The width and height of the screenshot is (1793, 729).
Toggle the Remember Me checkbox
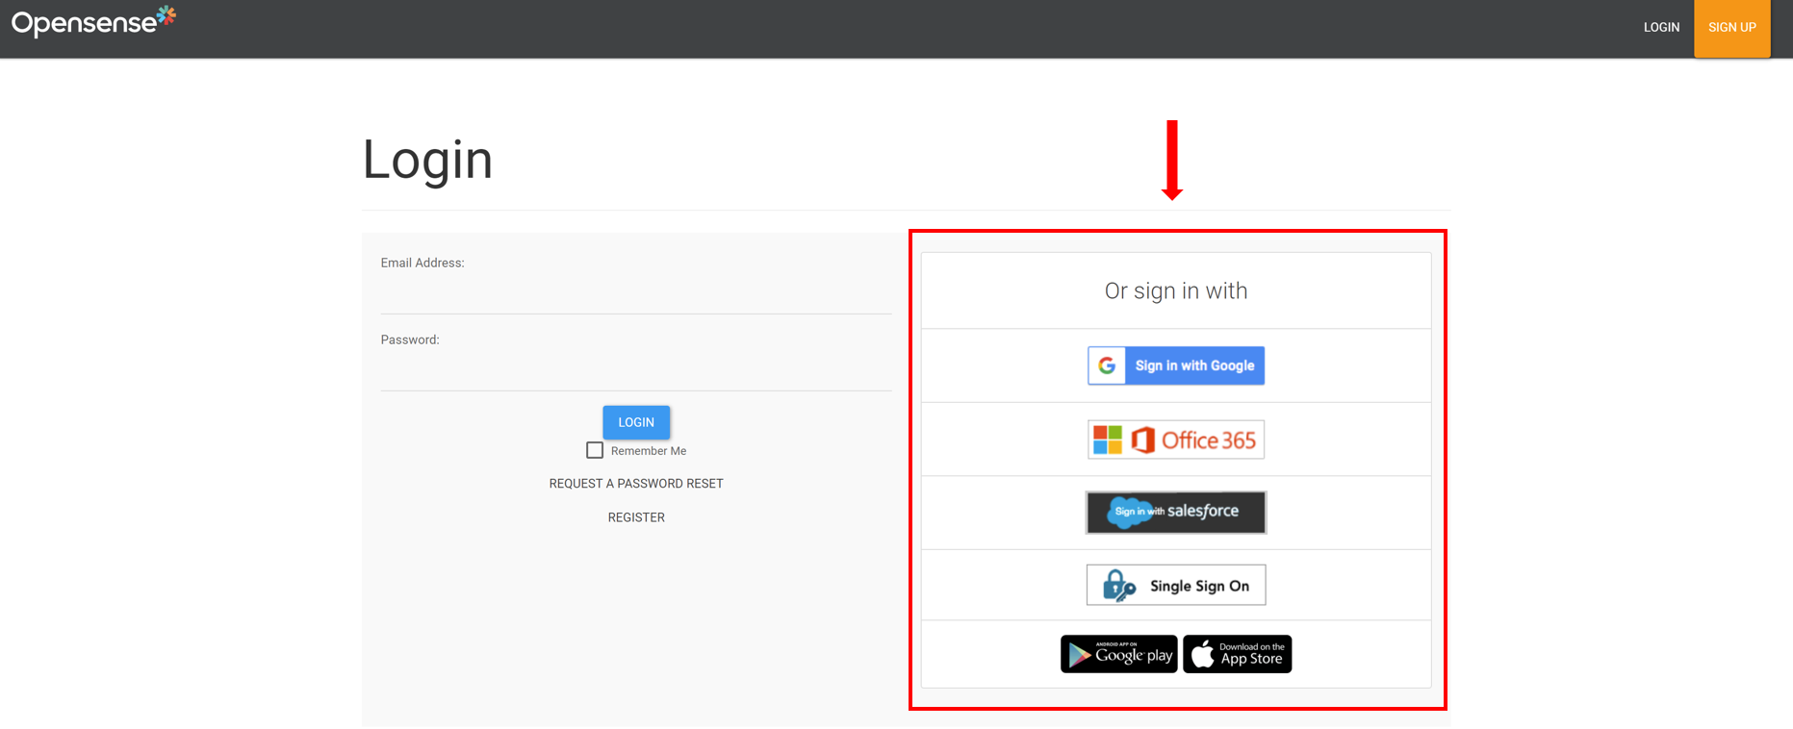[595, 450]
